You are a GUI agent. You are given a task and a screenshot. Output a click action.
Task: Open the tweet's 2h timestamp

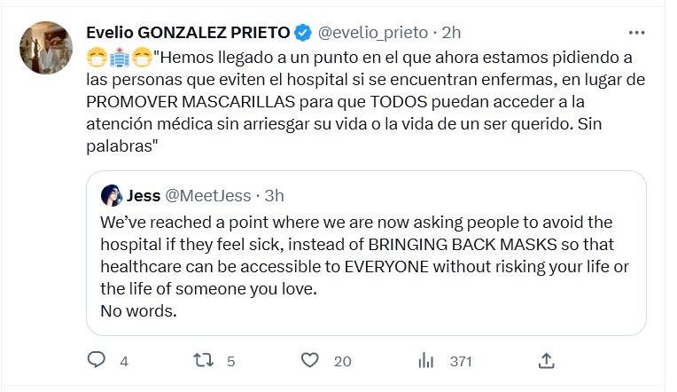tap(452, 33)
